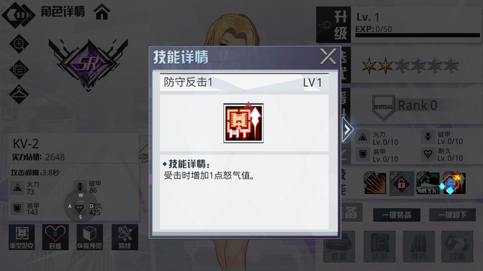
Task: Go to home via house icon
Action: [102, 12]
